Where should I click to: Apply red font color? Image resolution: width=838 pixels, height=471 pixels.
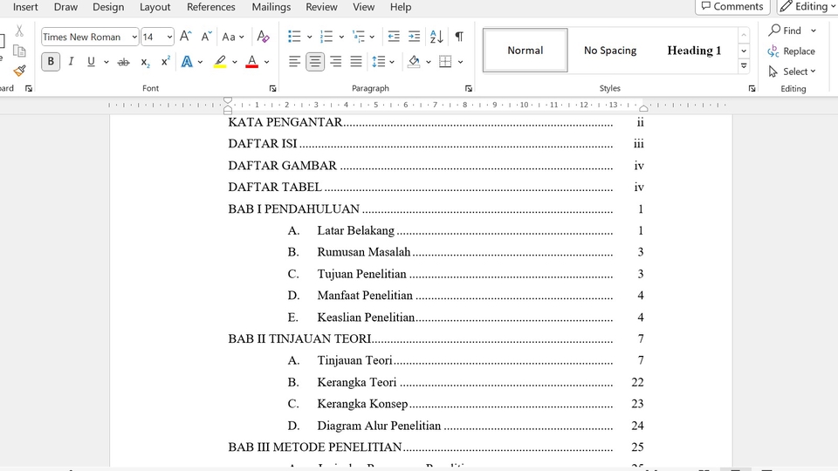(251, 61)
